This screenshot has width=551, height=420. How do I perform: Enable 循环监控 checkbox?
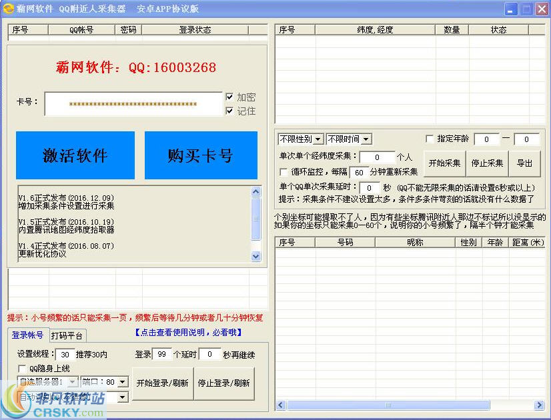coord(284,172)
